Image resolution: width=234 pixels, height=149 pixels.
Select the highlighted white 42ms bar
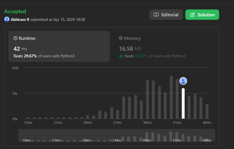point(183,103)
